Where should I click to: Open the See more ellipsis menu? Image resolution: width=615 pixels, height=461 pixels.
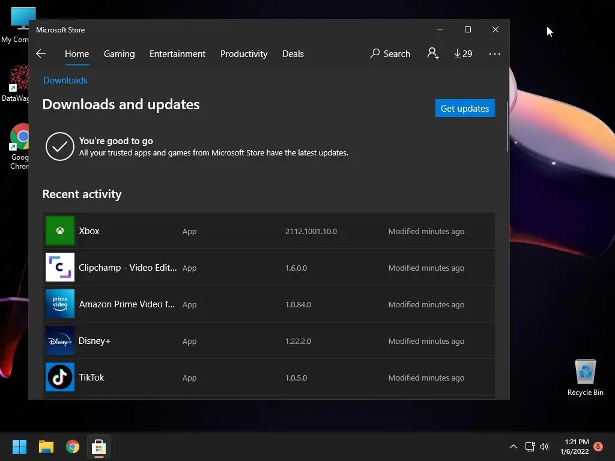click(x=495, y=53)
